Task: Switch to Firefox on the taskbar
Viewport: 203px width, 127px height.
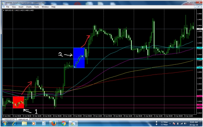Action: click(54, 123)
